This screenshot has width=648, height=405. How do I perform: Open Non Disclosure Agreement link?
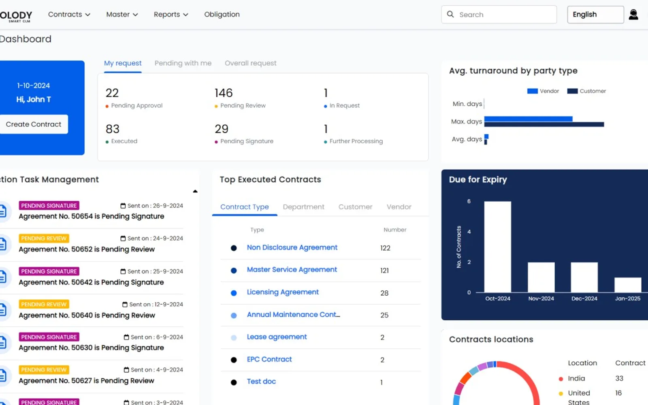292,247
